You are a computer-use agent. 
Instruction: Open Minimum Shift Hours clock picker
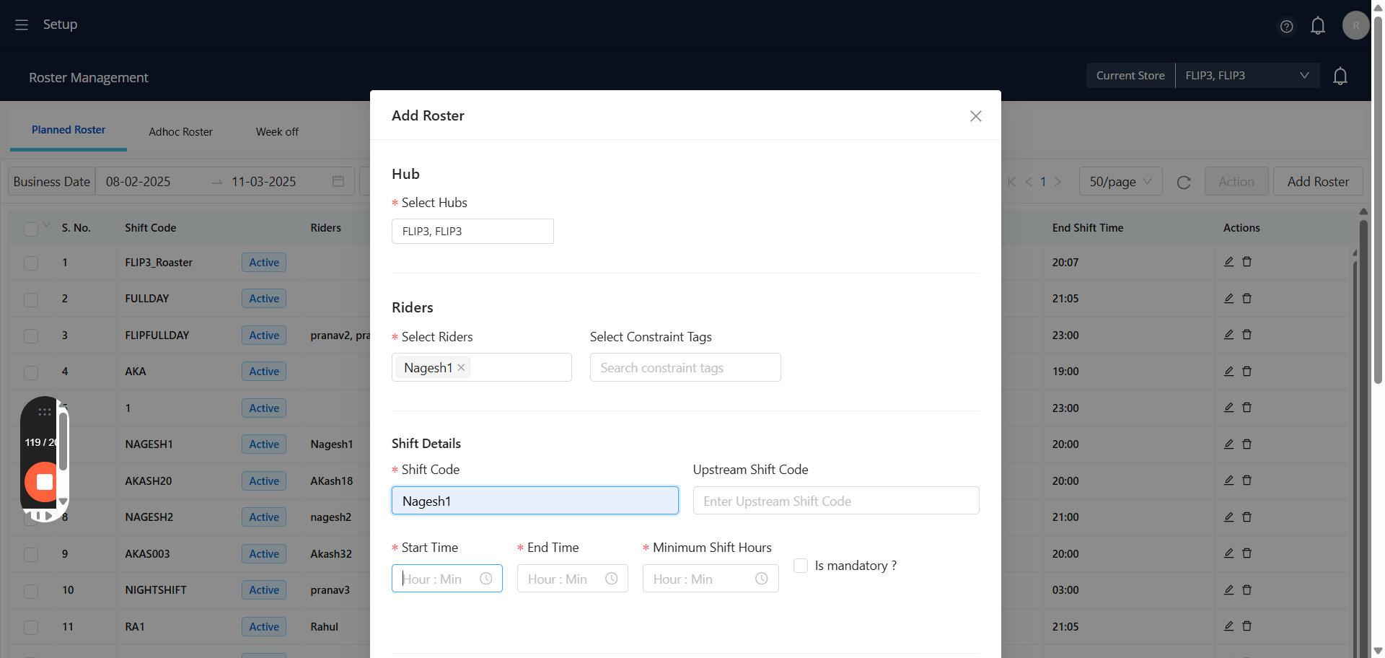tap(762, 579)
